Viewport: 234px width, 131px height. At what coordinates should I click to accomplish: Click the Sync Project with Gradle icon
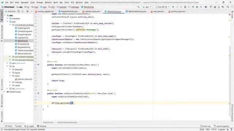tap(215, 7)
